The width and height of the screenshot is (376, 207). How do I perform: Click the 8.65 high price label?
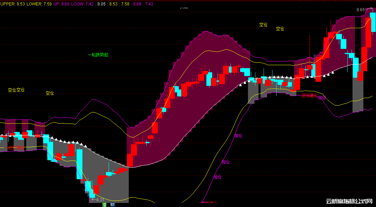click(360, 10)
